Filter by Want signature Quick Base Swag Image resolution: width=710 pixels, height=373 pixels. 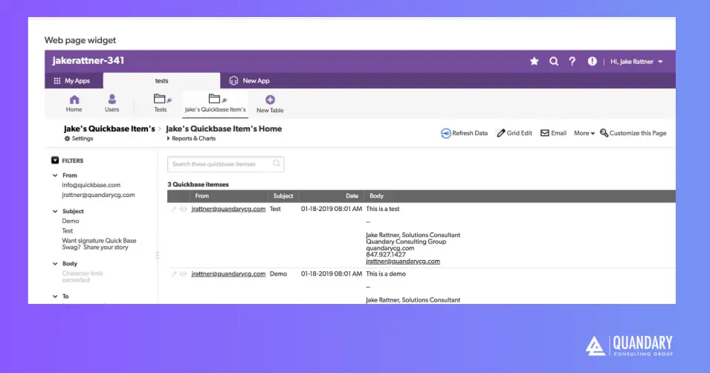point(99,244)
